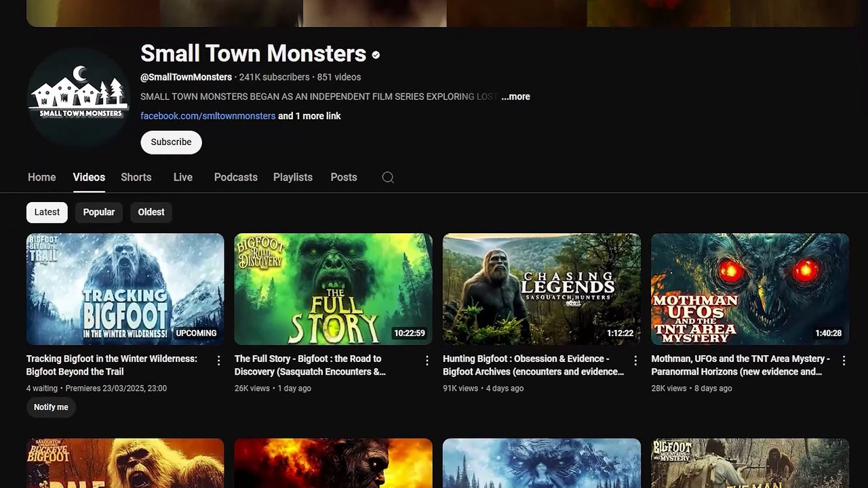Switch to the Playlists tab
Image resolution: width=868 pixels, height=488 pixels.
point(293,178)
